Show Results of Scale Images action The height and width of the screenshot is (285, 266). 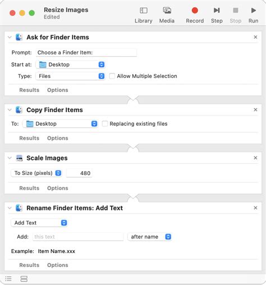pos(29,188)
